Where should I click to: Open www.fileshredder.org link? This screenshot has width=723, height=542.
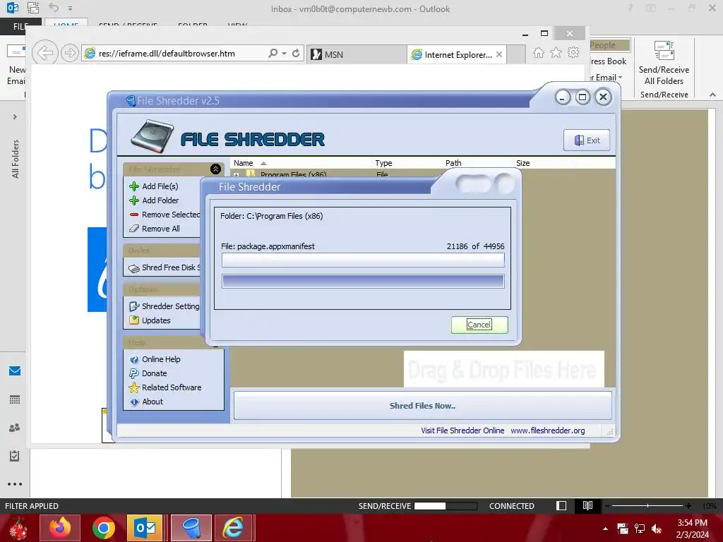pyautogui.click(x=548, y=430)
